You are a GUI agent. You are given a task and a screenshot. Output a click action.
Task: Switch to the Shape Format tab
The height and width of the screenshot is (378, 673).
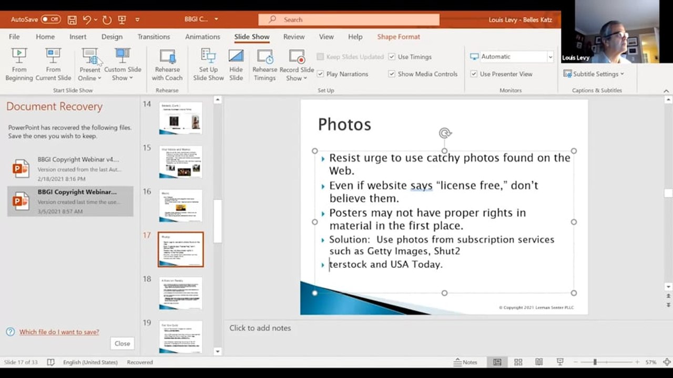click(x=399, y=37)
